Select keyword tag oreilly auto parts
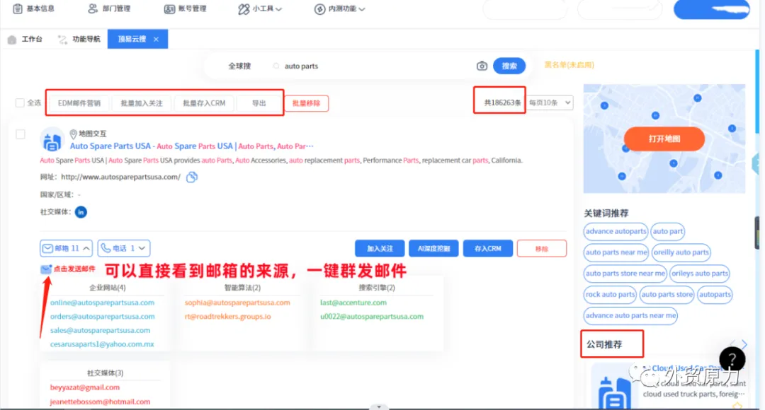Screen dimensions: 765x410 pos(681,252)
